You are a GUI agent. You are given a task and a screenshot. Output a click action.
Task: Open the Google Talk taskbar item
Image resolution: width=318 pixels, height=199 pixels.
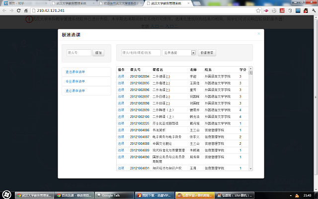tap(114, 196)
